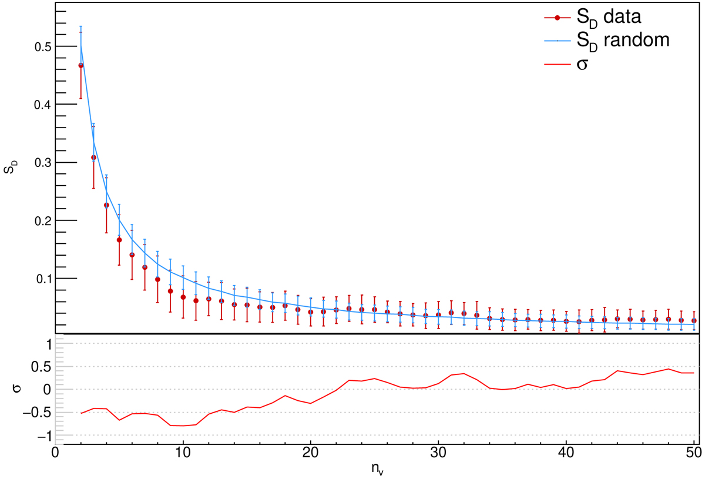Click the σ label in the legend
705x479 pixels.
point(583,63)
